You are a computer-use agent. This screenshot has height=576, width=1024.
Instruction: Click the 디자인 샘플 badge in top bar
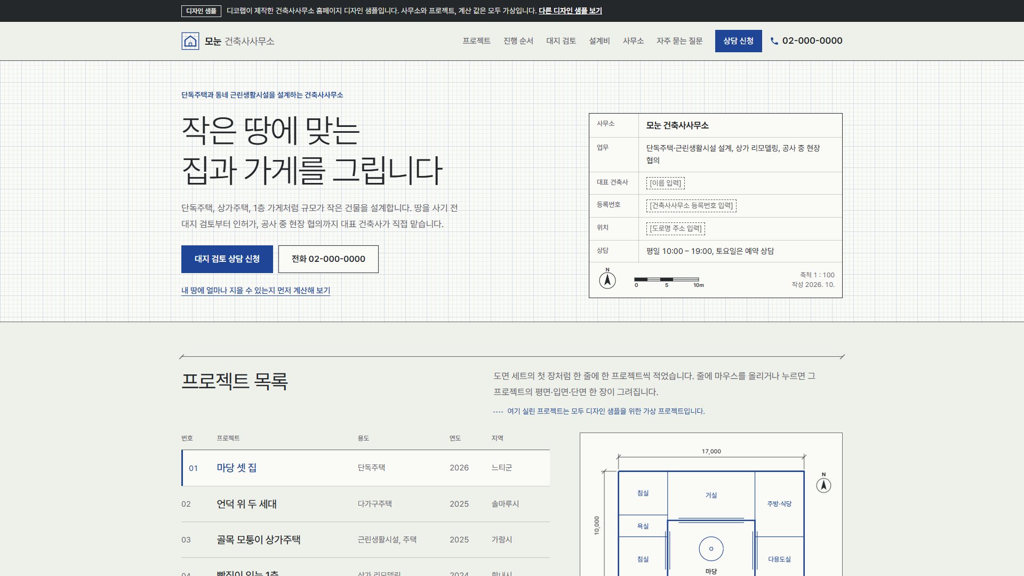201,11
